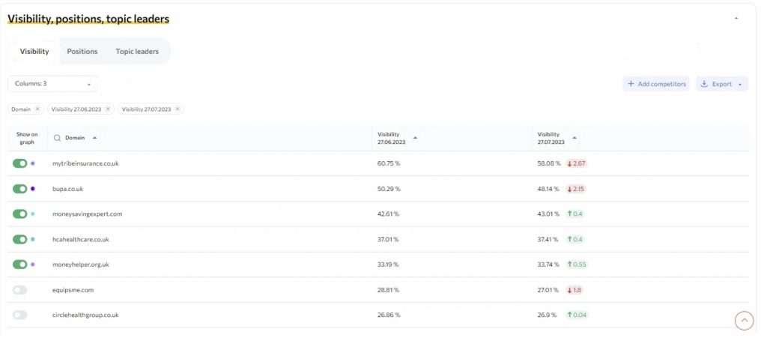
Task: Click the Show on graph column header
Action: click(27, 138)
